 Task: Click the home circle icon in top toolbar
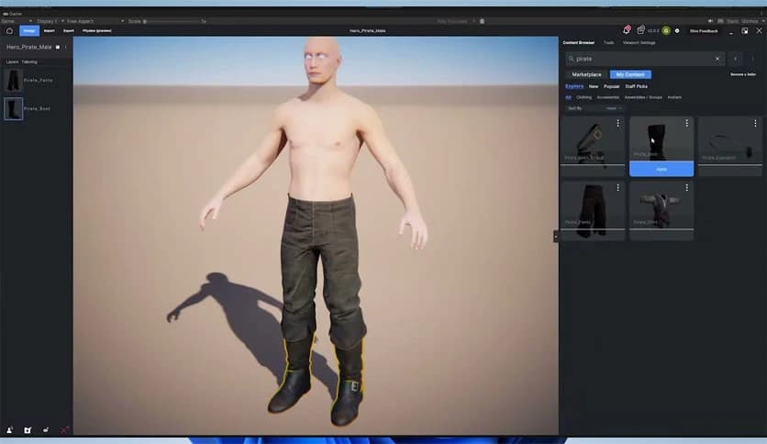point(9,31)
